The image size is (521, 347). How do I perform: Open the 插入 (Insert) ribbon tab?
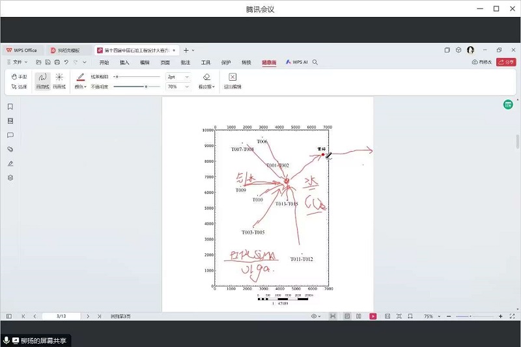(124, 62)
